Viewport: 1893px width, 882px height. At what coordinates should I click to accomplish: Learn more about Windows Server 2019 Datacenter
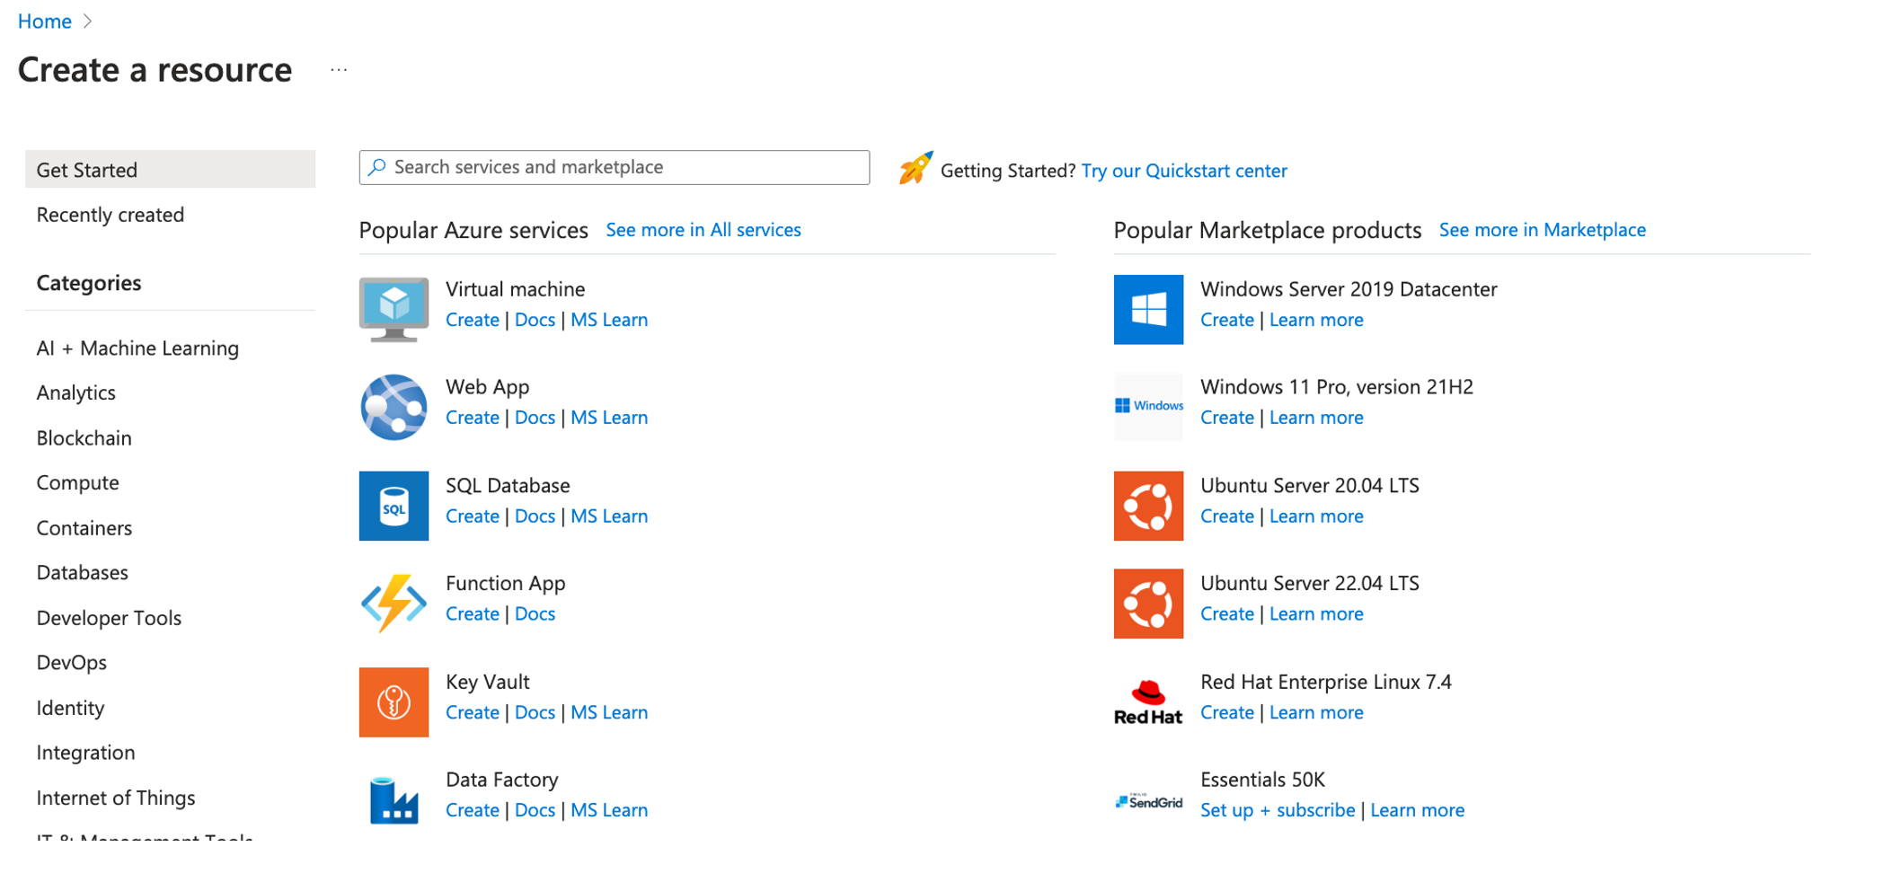click(1316, 320)
